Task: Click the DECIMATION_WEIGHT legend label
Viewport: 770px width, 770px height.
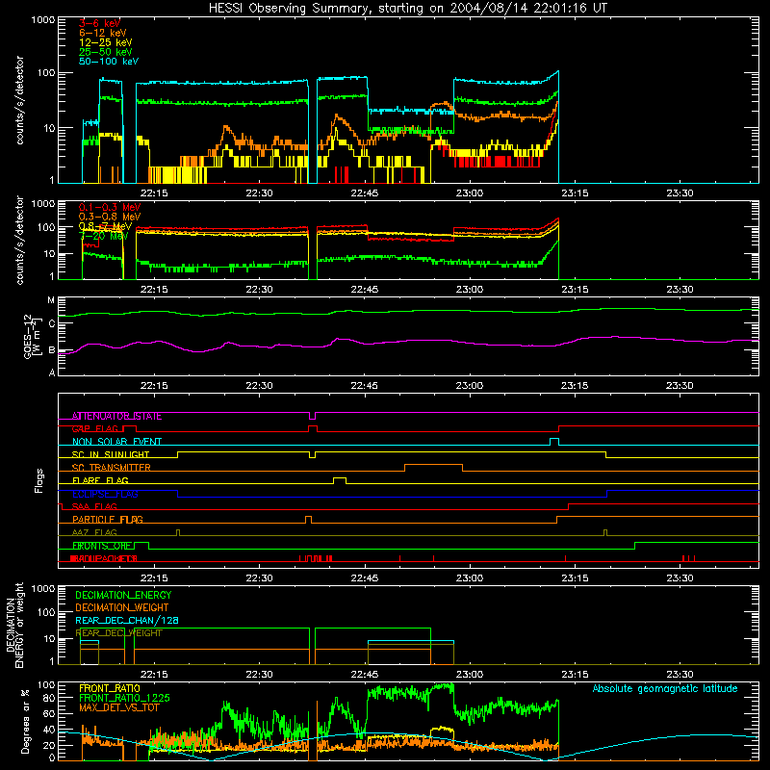Action: (x=122, y=607)
